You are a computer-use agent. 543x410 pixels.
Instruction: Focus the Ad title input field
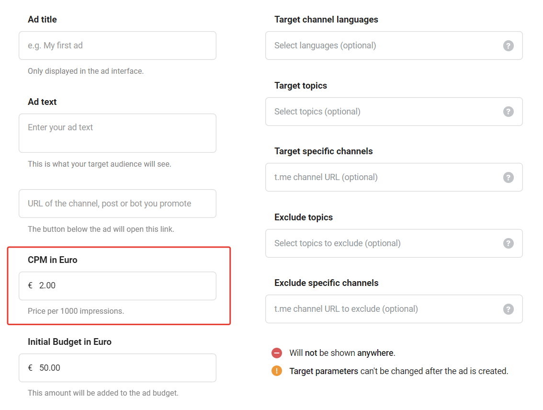pos(117,46)
